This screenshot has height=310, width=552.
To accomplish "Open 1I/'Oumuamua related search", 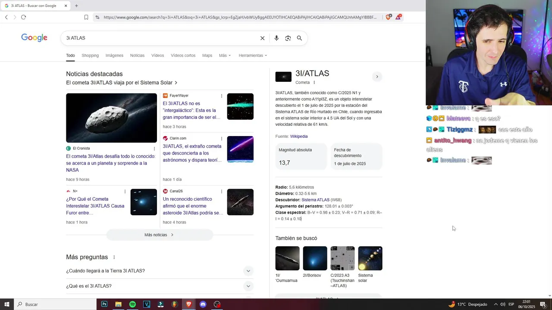I will click(287, 265).
